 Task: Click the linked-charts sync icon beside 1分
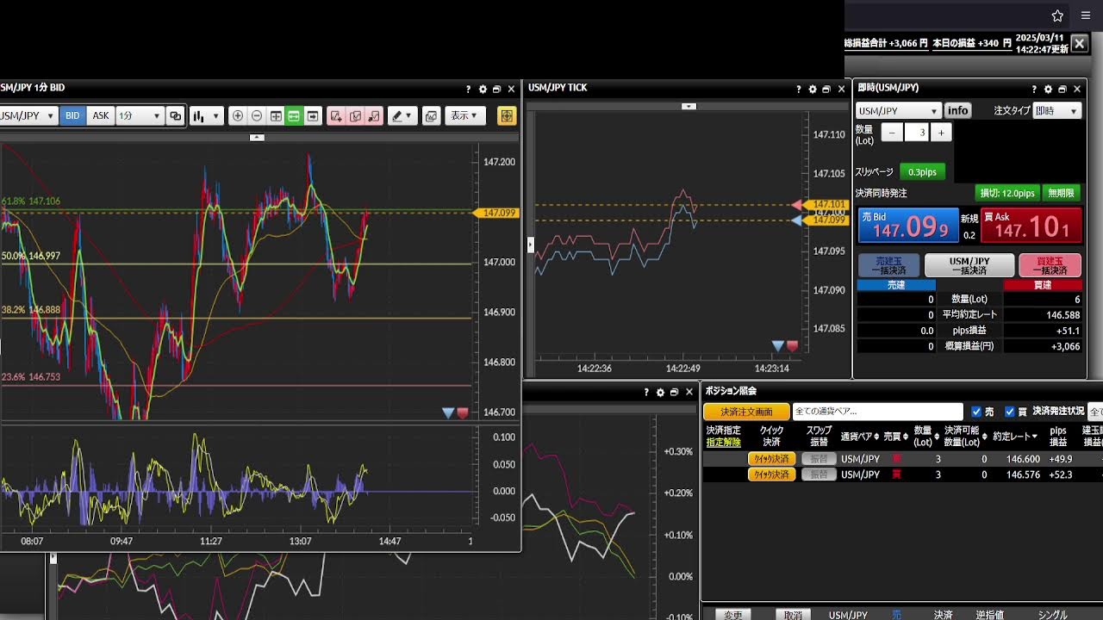(176, 116)
